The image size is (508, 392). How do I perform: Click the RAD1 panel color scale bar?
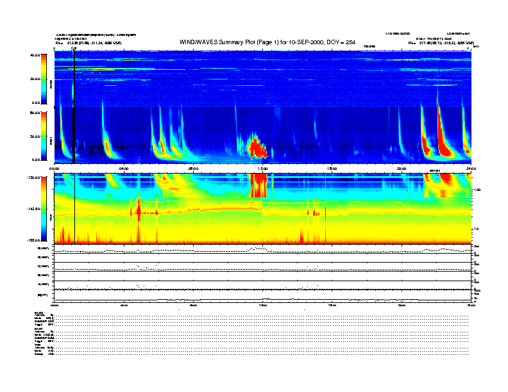[44, 136]
